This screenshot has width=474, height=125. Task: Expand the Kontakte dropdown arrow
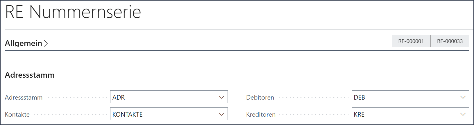point(221,114)
